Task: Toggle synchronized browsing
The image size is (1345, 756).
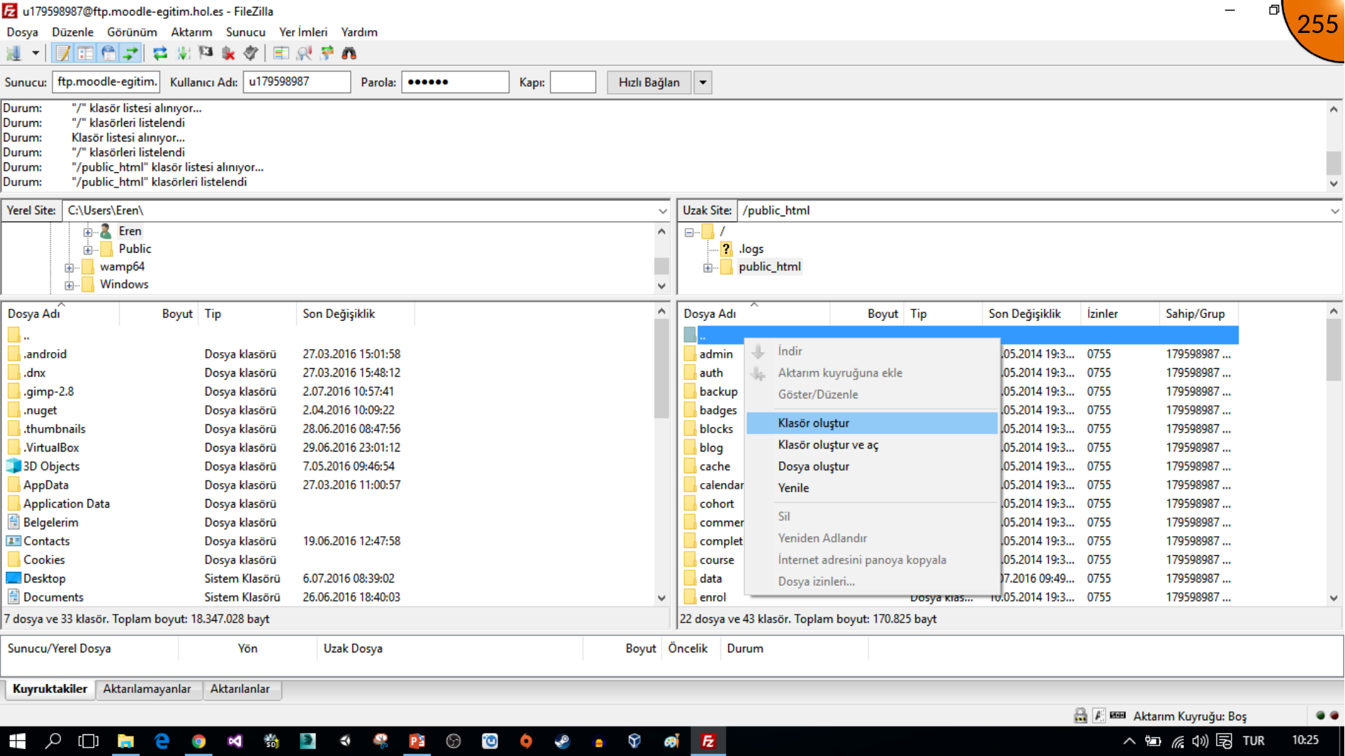Action: [x=326, y=53]
